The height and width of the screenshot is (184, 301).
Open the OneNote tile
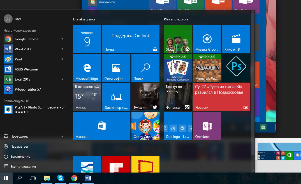coord(207,126)
